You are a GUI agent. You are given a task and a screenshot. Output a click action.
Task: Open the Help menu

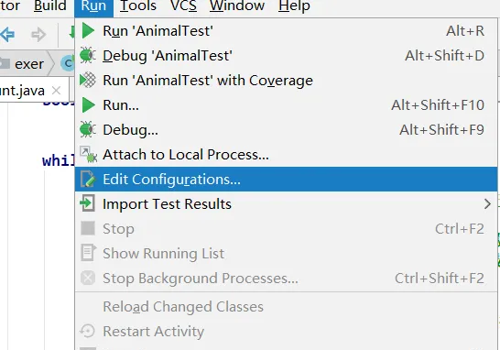click(x=294, y=5)
